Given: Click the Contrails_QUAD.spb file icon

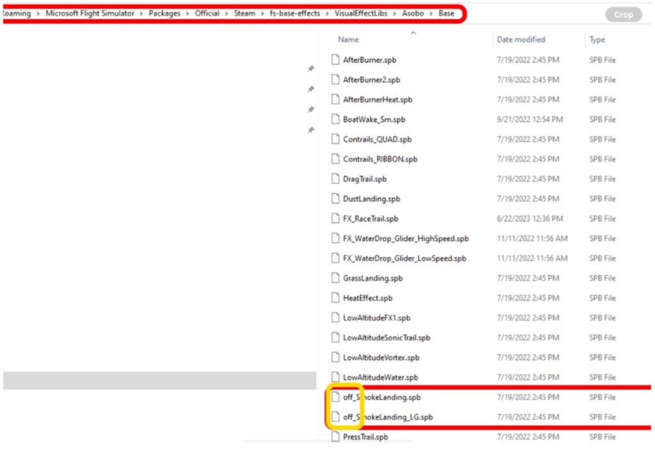Looking at the screenshot, I should click(x=335, y=139).
